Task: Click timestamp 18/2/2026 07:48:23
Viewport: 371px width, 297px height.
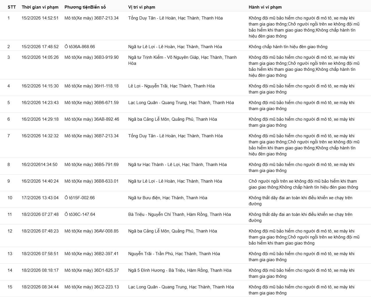Action: (x=40, y=231)
